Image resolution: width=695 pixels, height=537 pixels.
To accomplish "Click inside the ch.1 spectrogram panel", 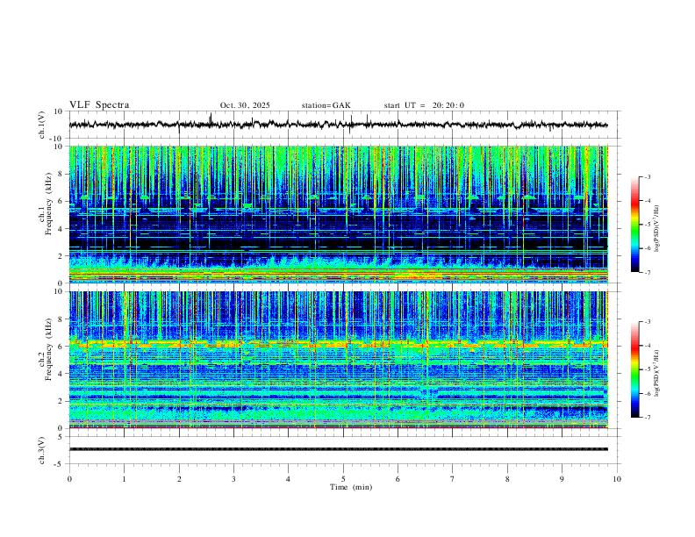I will (x=338, y=214).
